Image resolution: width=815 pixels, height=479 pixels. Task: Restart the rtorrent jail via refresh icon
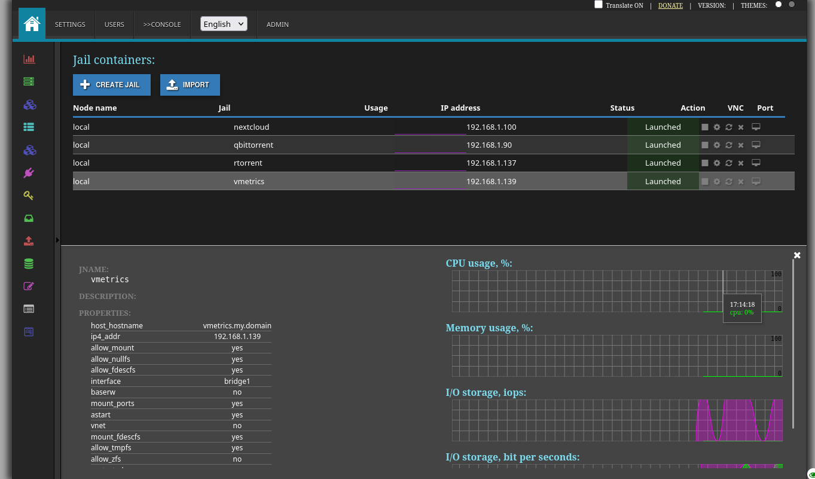pyautogui.click(x=728, y=163)
